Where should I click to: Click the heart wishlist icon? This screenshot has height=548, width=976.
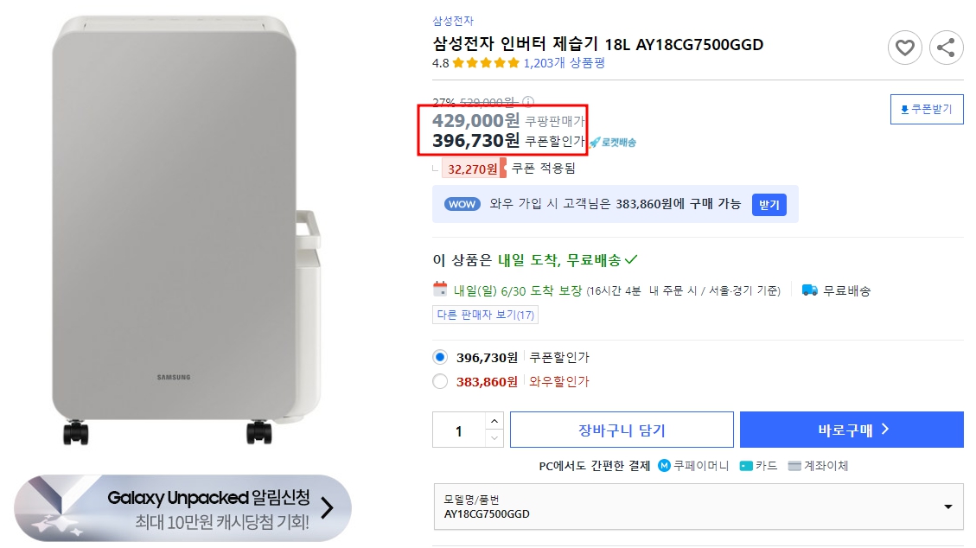click(904, 48)
